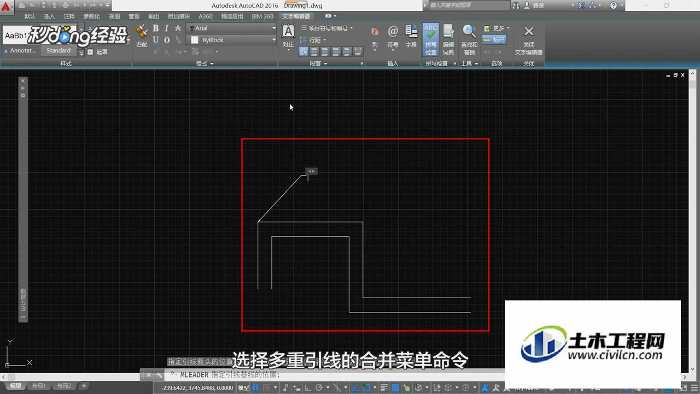Click the Standard text style
700x394 pixels.
click(59, 50)
